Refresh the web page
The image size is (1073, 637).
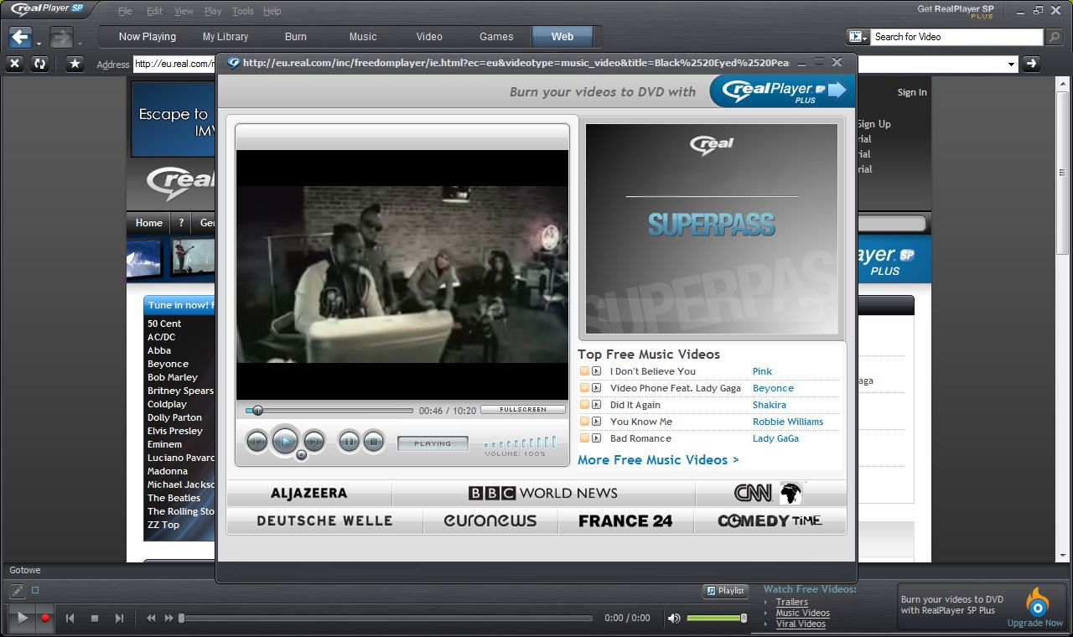39,64
